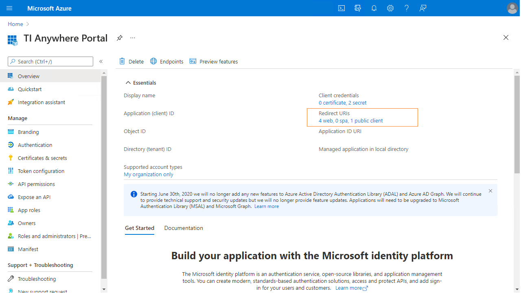
Task: Click the Endpoints globe icon
Action: tap(153, 61)
